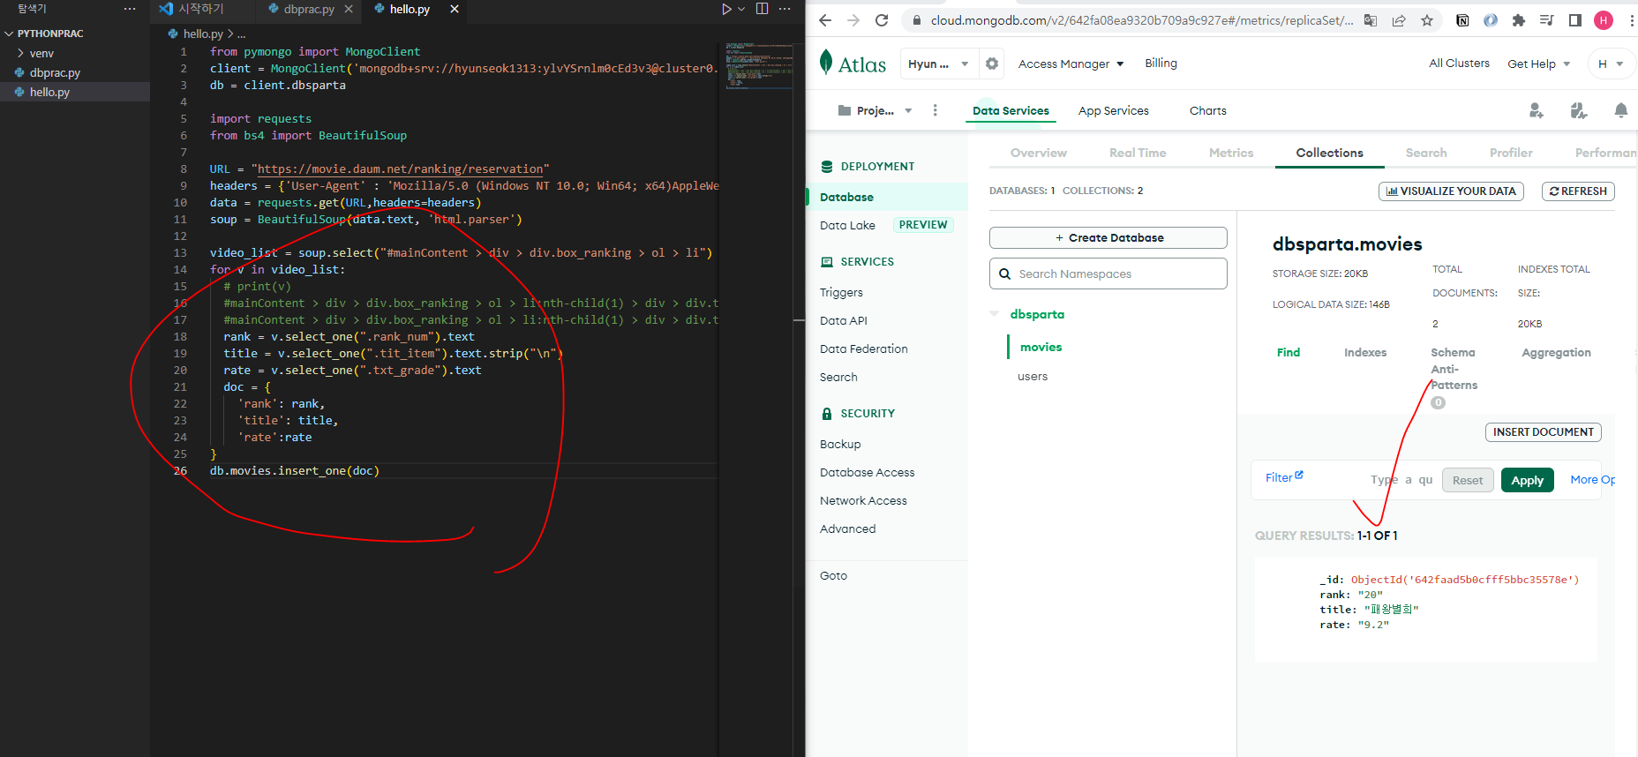The image size is (1638, 757).
Task: Open the explorer panel more actions menu
Action: (x=131, y=9)
